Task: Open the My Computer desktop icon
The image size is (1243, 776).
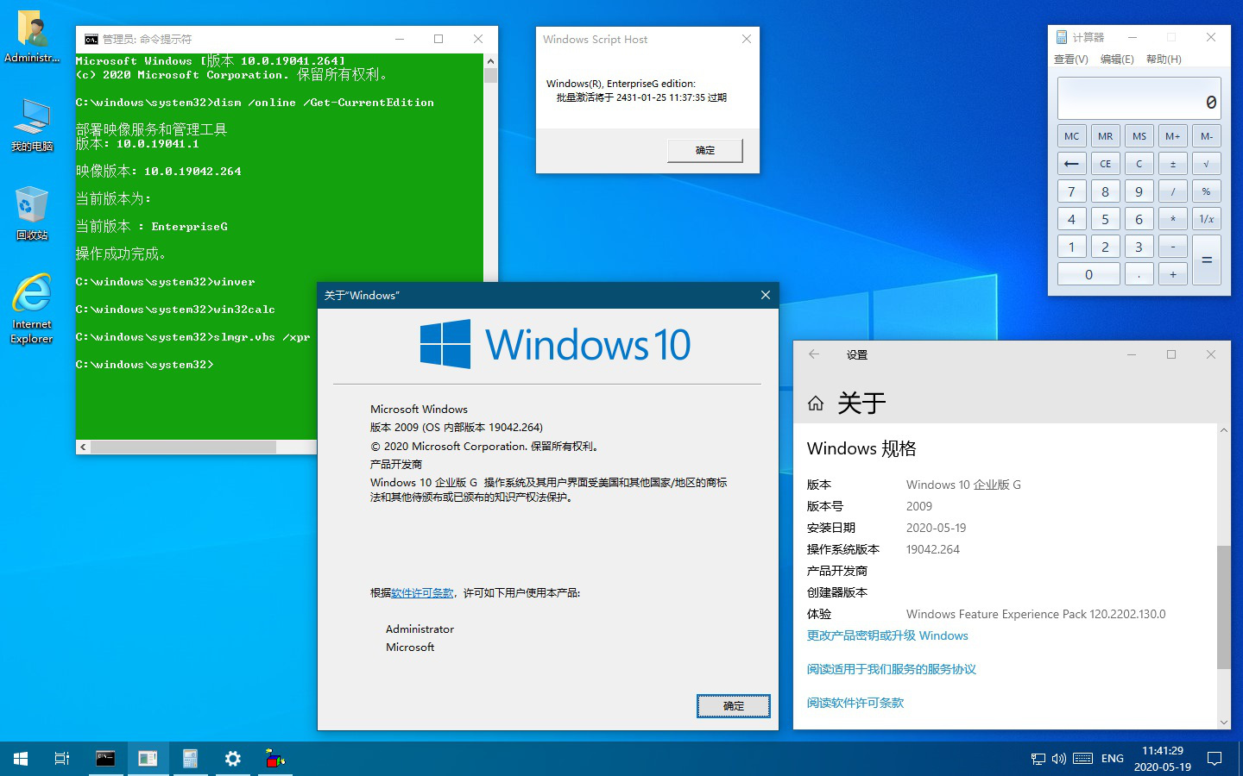Action: pyautogui.click(x=32, y=123)
